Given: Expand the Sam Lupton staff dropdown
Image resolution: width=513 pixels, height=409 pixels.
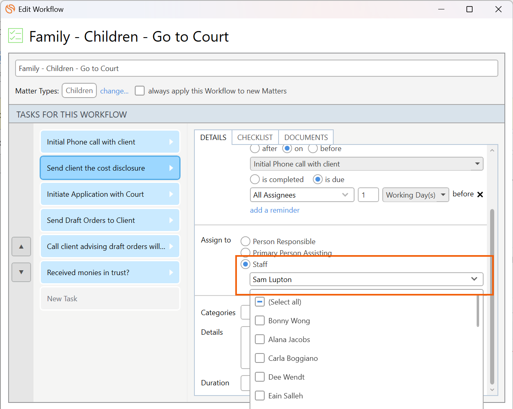Looking at the screenshot, I should tap(474, 279).
